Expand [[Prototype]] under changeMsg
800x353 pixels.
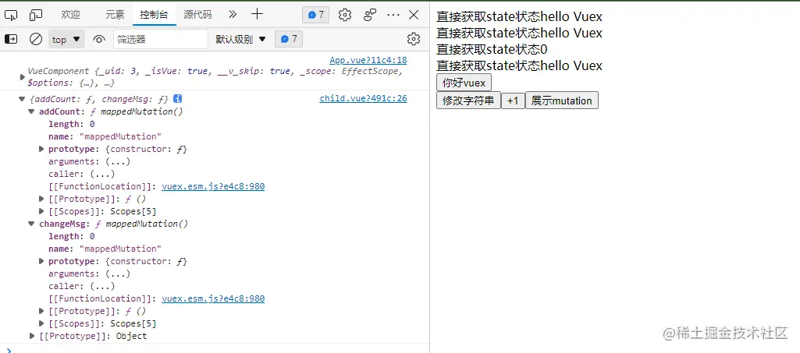[x=42, y=311]
